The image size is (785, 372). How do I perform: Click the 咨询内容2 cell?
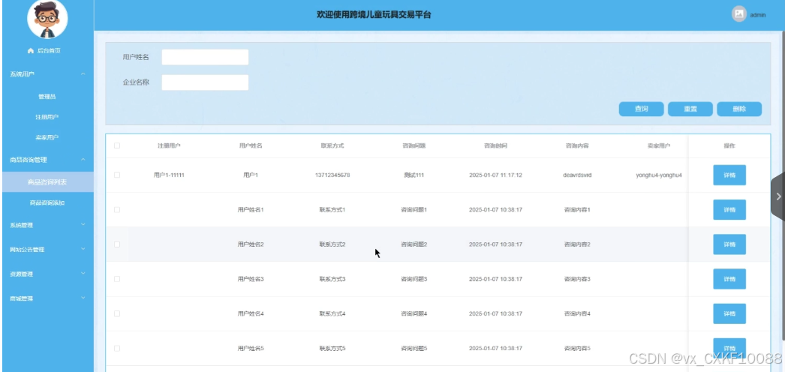tap(577, 244)
